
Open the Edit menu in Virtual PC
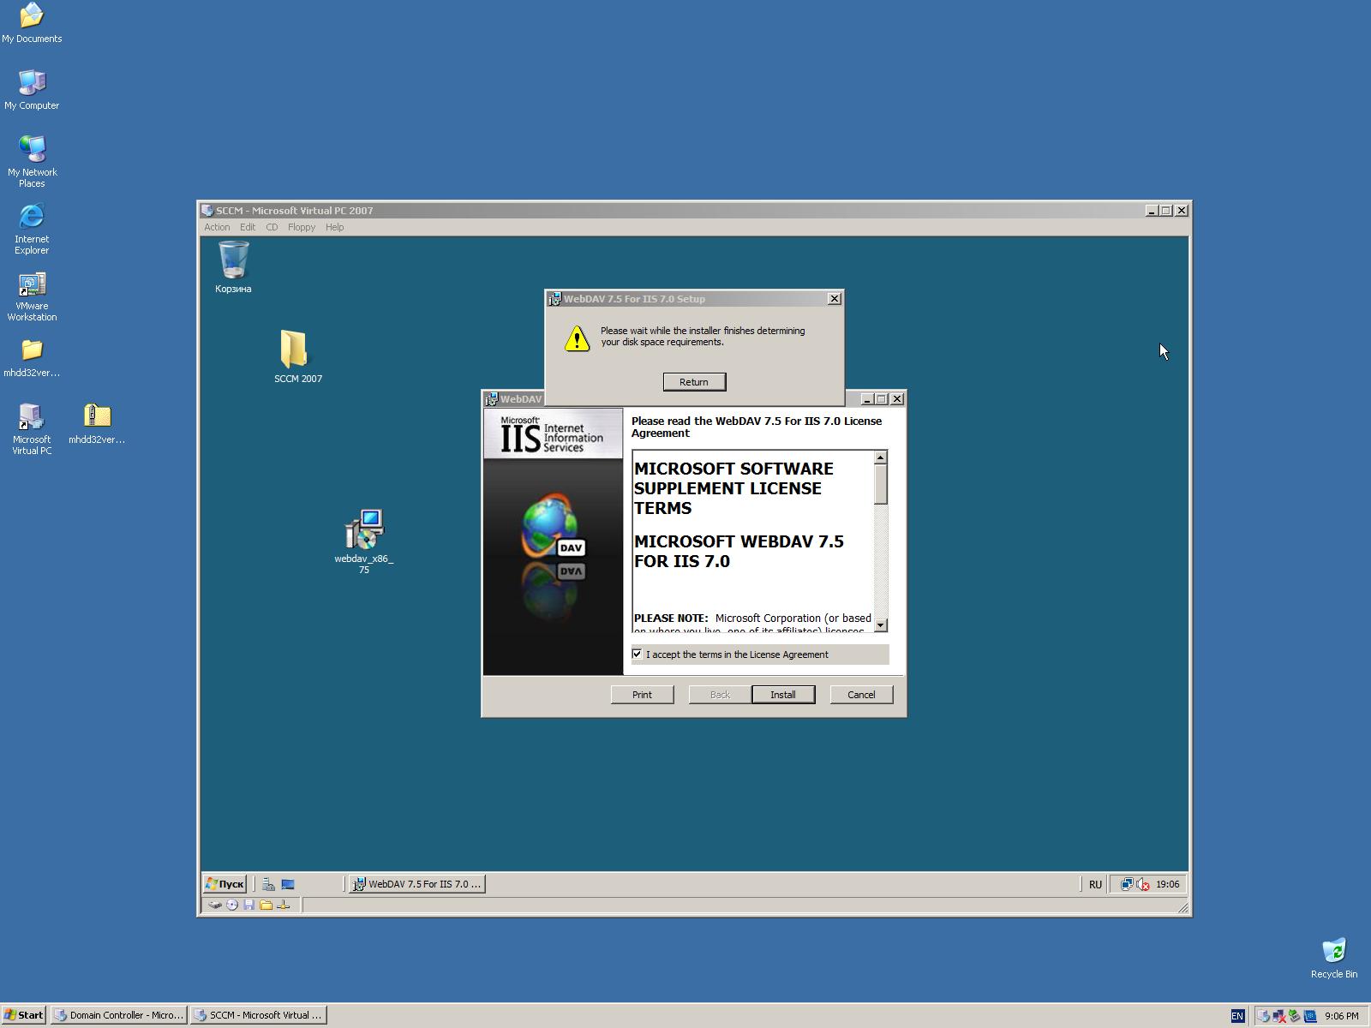pos(248,227)
